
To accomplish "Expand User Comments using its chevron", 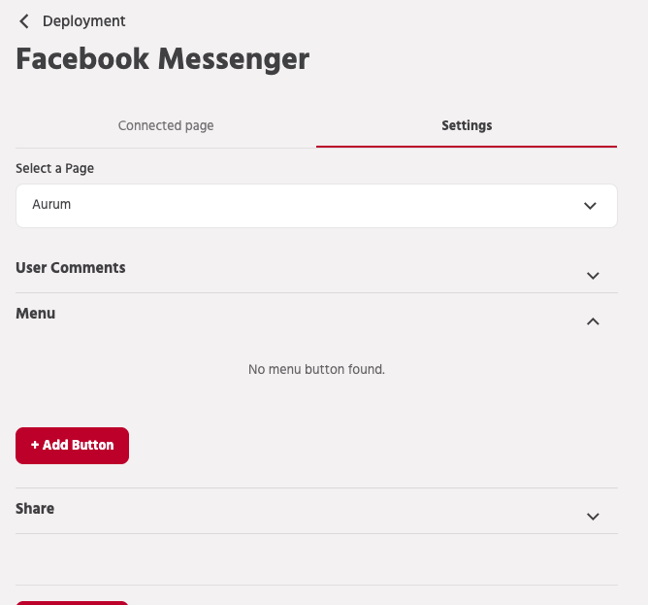I will coord(594,276).
